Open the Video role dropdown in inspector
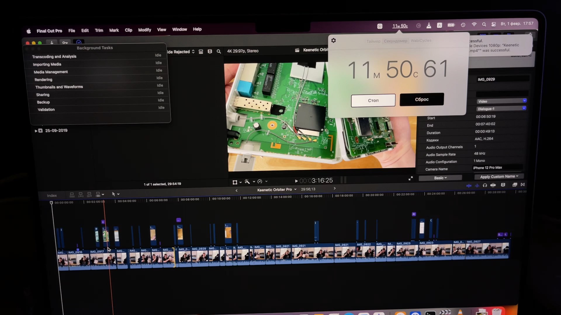The image size is (561, 315). (x=501, y=101)
